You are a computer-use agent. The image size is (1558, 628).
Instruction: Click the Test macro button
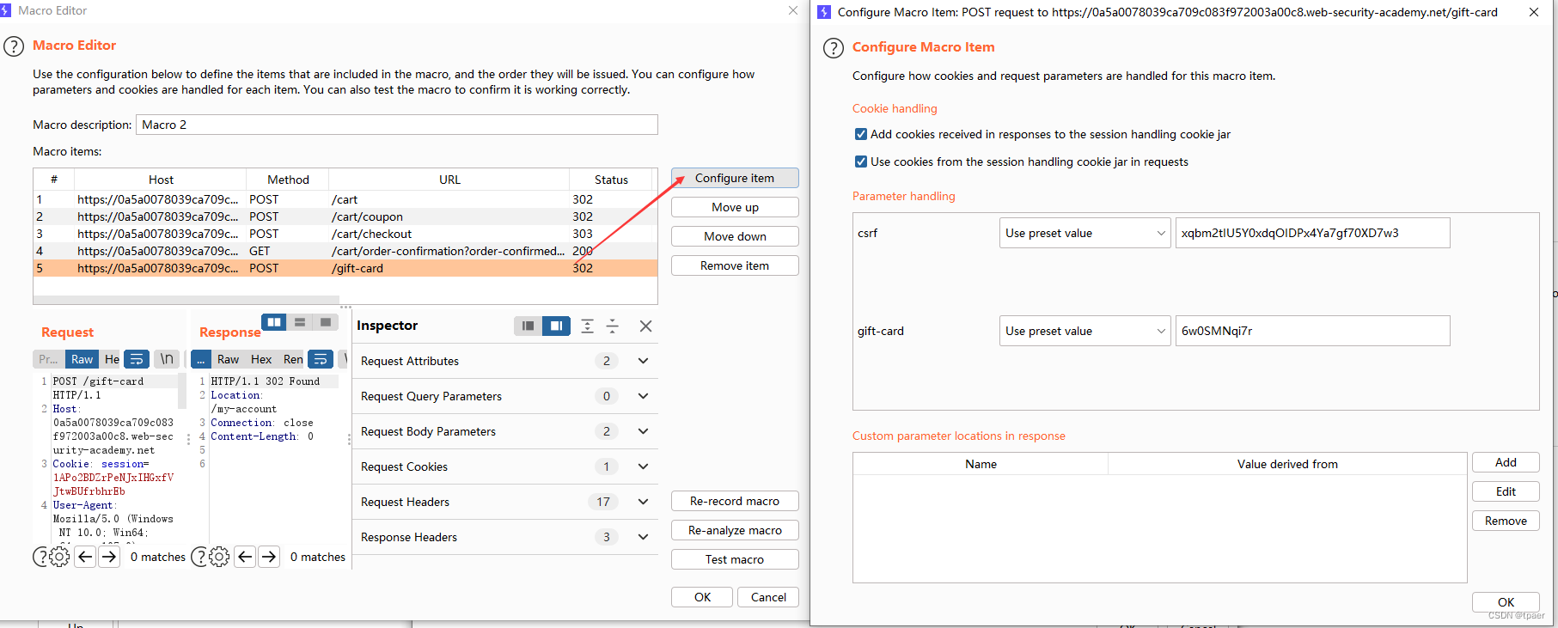735,559
